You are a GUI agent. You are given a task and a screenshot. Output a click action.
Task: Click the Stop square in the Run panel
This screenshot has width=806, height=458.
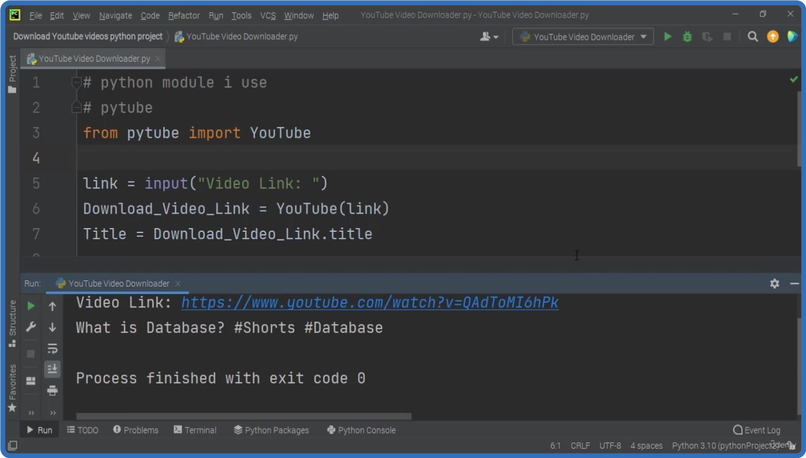click(x=30, y=354)
